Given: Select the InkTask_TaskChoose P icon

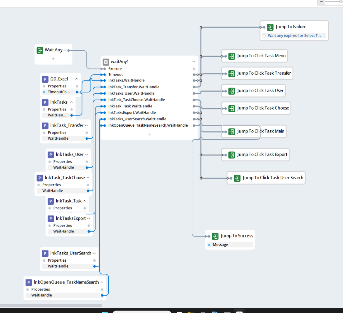Looking at the screenshot, I should click(x=40, y=178).
